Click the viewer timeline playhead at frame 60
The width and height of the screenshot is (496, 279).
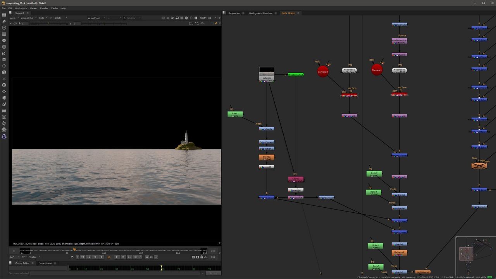coord(74,249)
